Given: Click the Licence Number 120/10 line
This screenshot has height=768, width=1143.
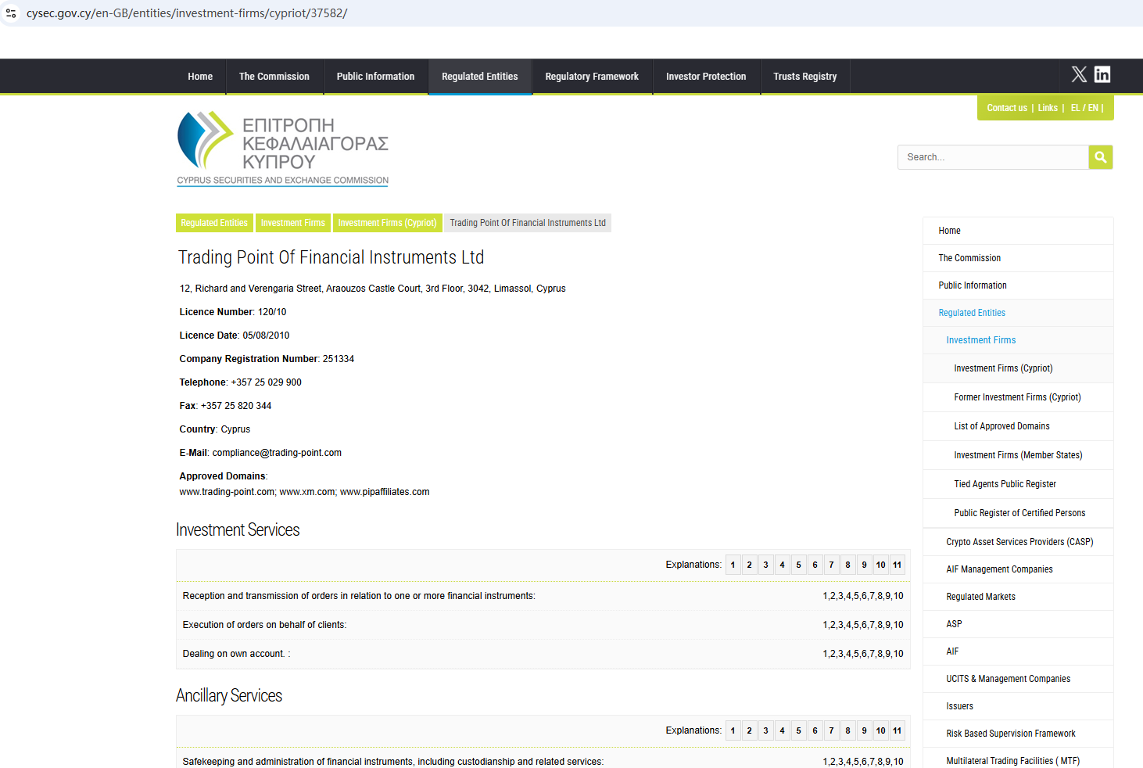Looking at the screenshot, I should pos(233,312).
